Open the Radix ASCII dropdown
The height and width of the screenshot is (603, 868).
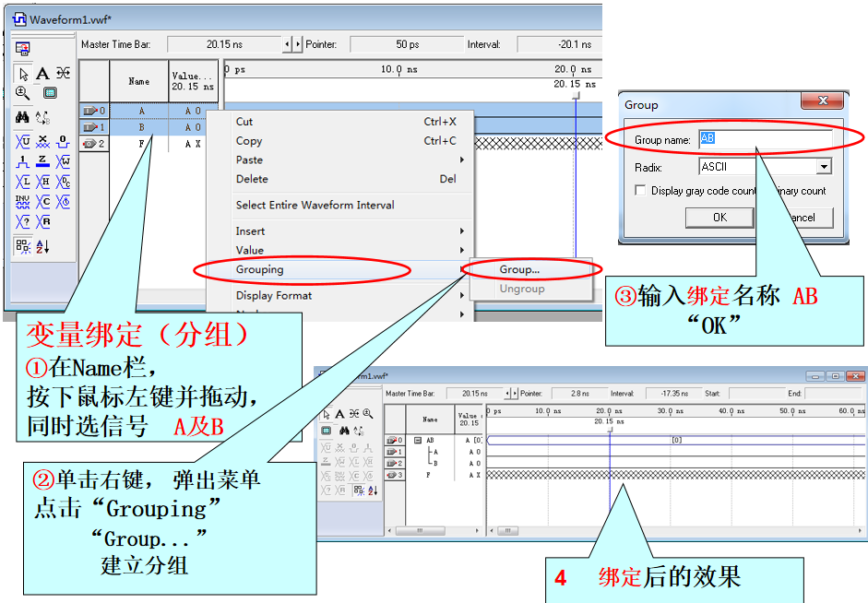[x=824, y=167]
